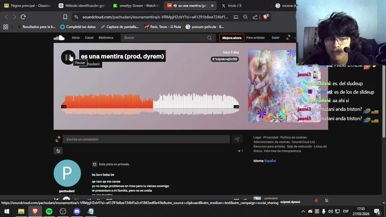Open Discord from the taskbar

pos(77,211)
